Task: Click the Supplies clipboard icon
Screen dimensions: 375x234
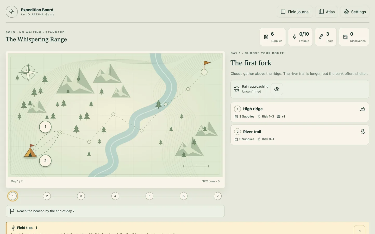Action: (266, 37)
